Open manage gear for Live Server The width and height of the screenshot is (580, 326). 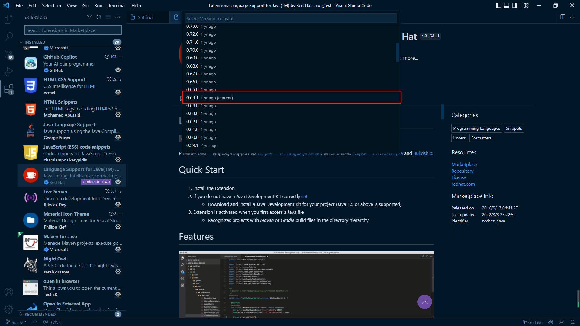pyautogui.click(x=118, y=204)
